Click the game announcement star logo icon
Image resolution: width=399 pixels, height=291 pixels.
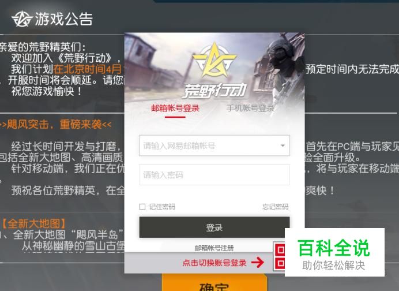[22, 19]
